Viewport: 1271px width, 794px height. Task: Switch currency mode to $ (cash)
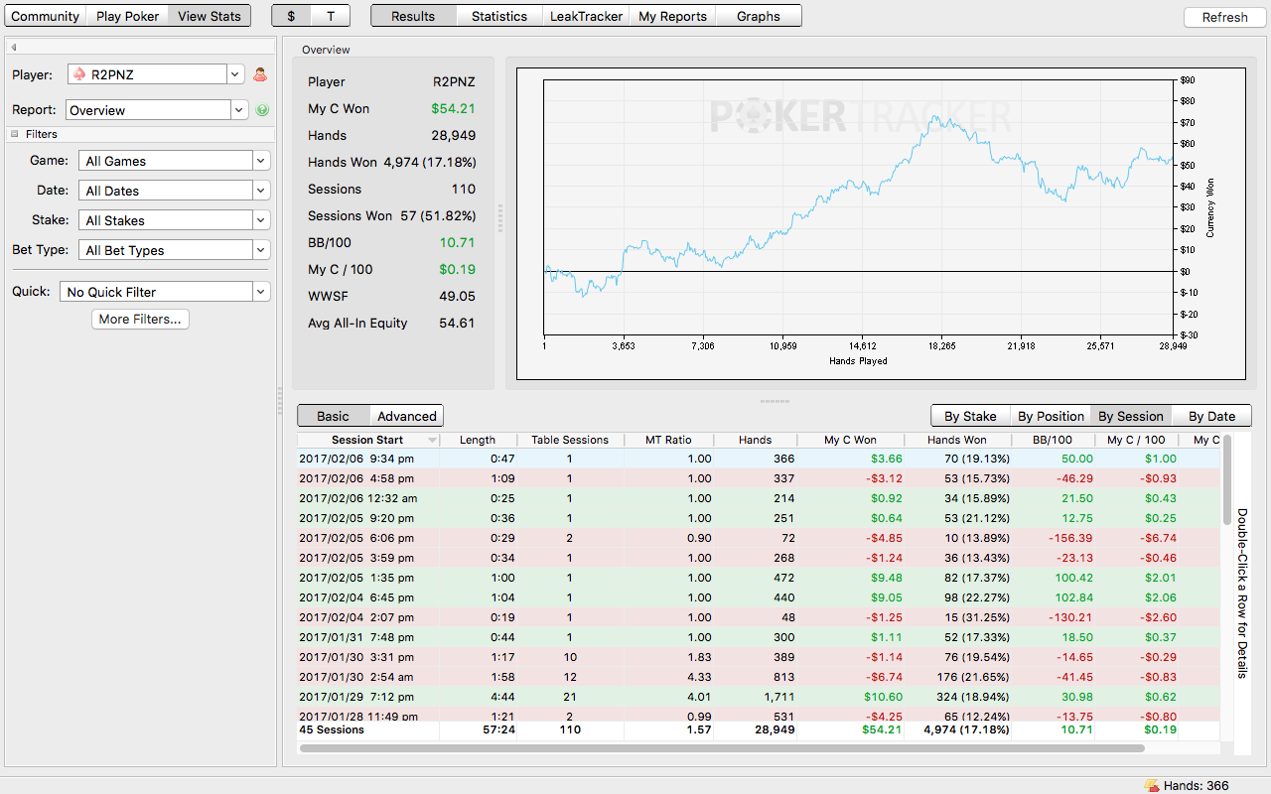tap(291, 16)
